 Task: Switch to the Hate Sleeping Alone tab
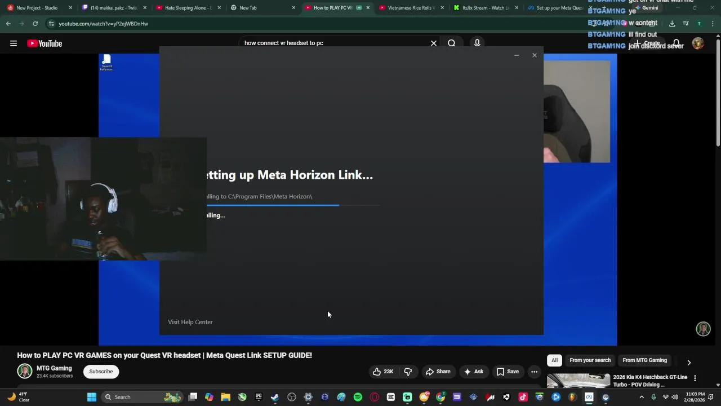point(188,8)
